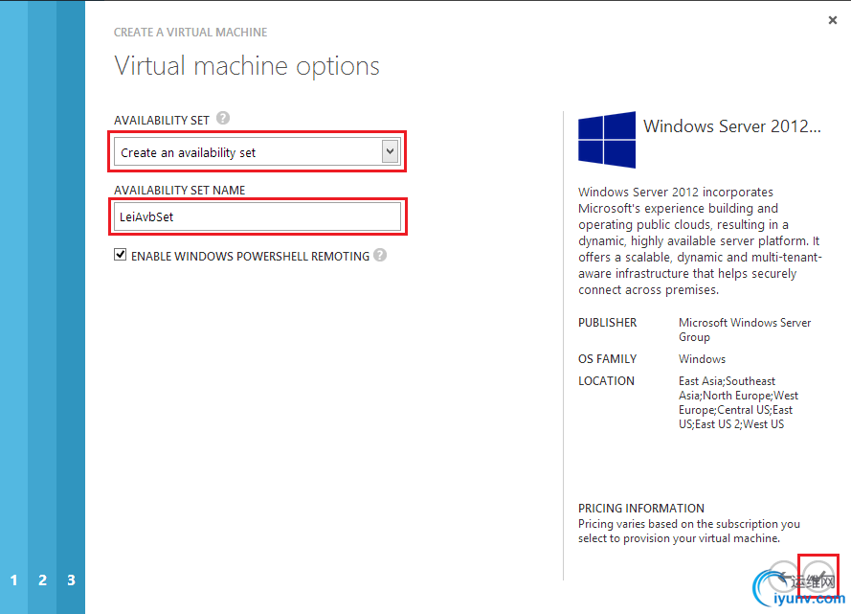Screen dimensions: 851x614
Task: Click the 'OS FAMILY' label
Action: point(607,359)
